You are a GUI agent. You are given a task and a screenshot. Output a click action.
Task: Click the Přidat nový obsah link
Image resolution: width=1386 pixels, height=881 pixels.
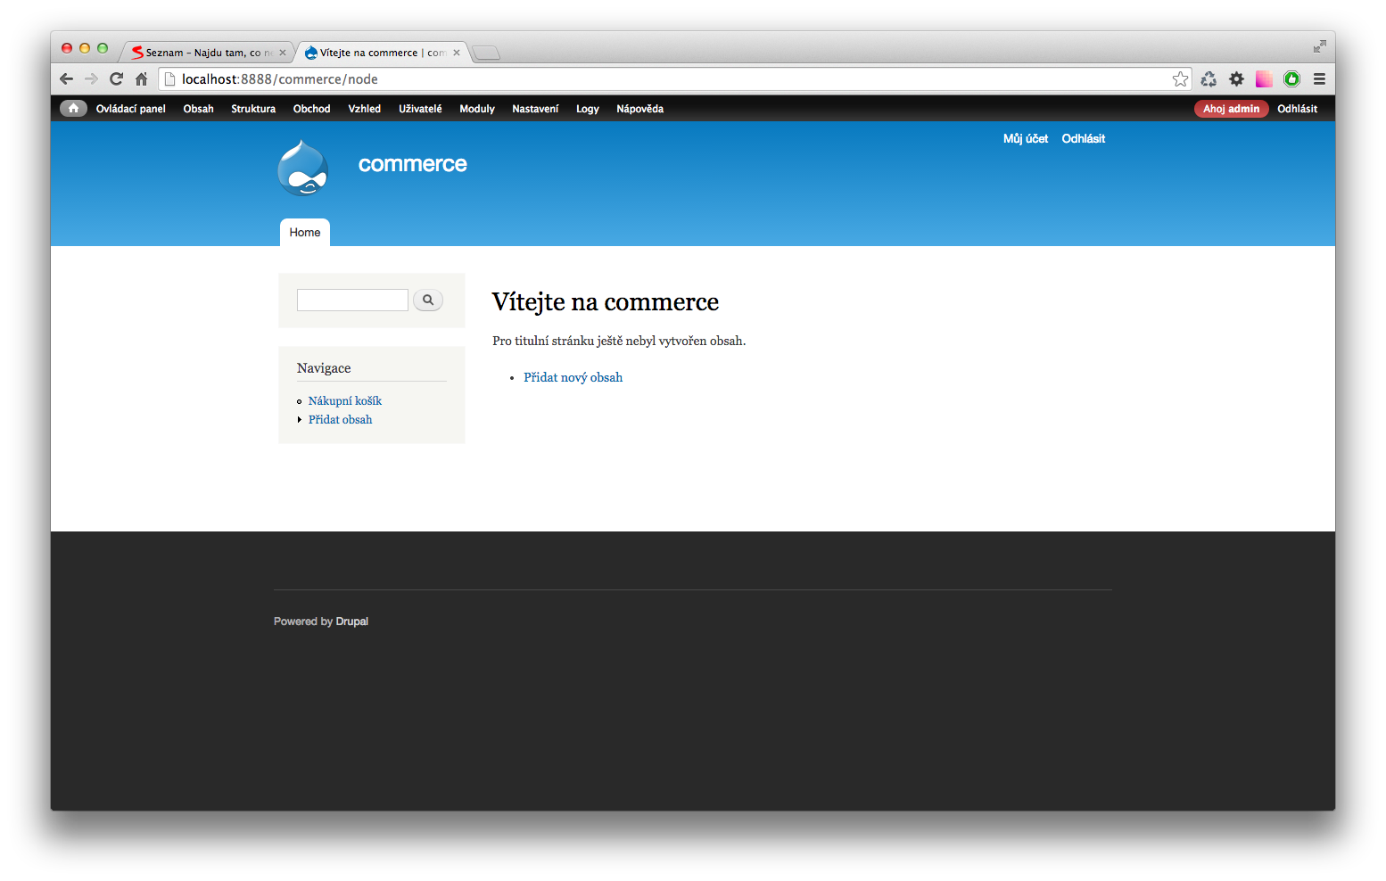click(x=573, y=378)
